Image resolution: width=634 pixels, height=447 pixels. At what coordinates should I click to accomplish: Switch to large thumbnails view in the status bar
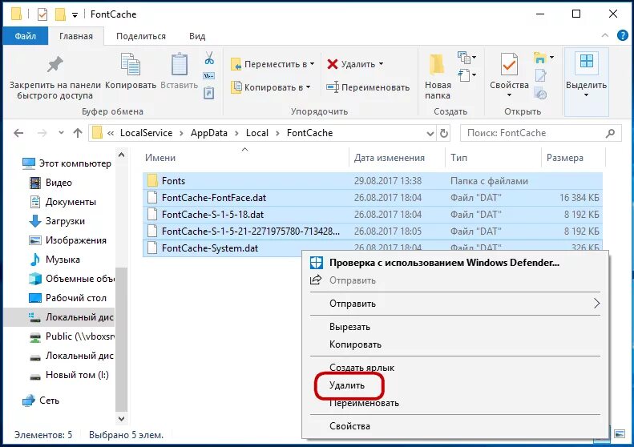pyautogui.click(x=620, y=434)
